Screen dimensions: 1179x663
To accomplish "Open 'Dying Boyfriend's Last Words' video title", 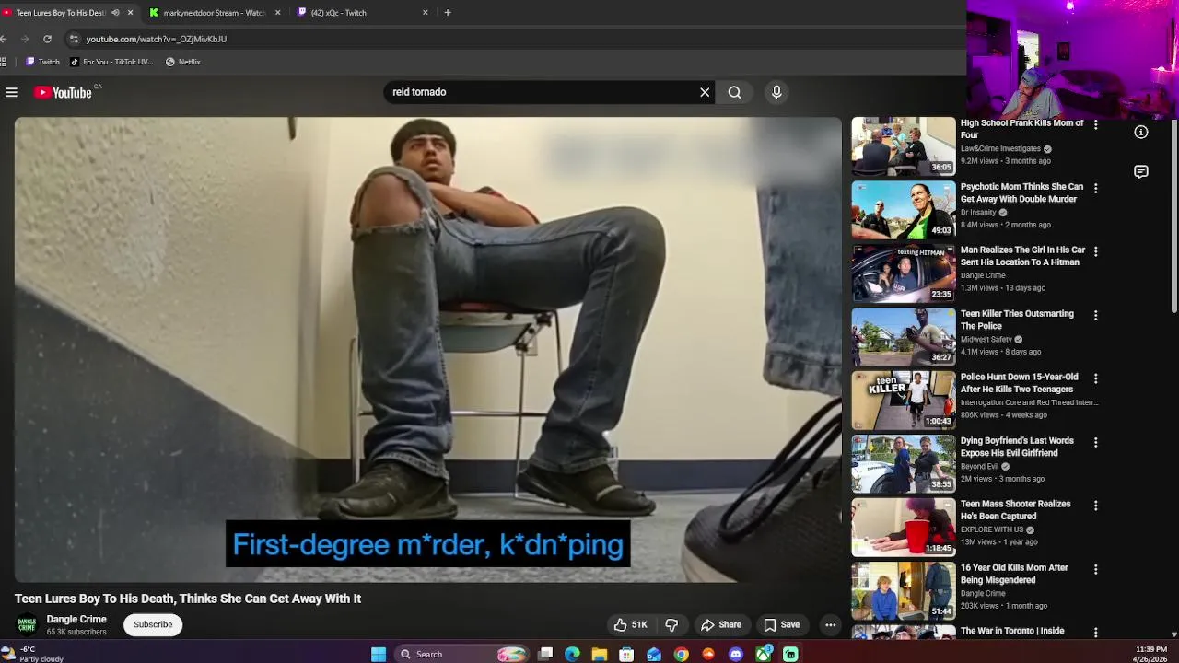I will [1017, 447].
